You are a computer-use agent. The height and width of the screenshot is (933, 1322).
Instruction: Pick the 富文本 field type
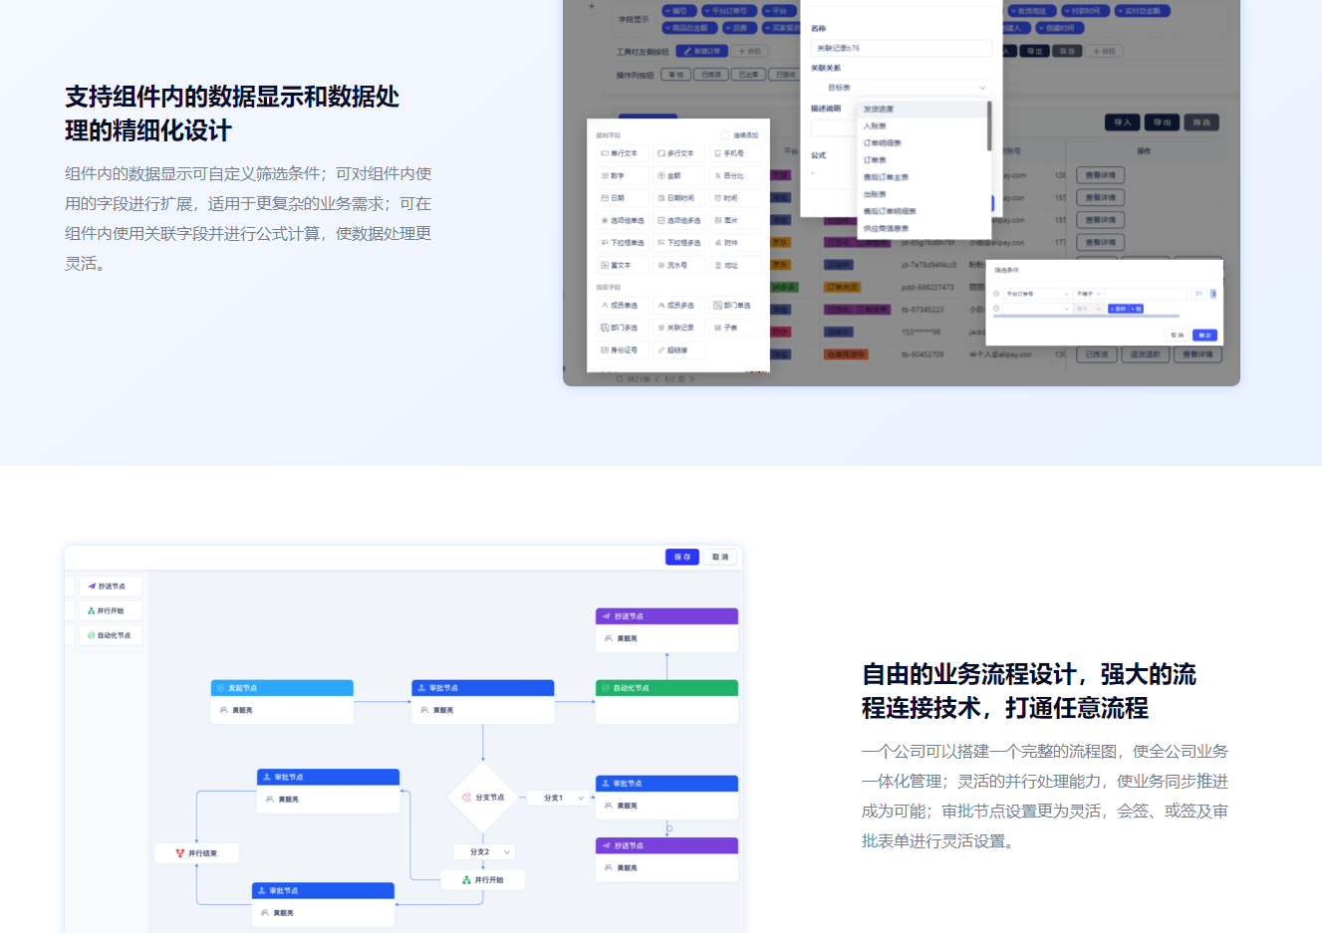(623, 265)
